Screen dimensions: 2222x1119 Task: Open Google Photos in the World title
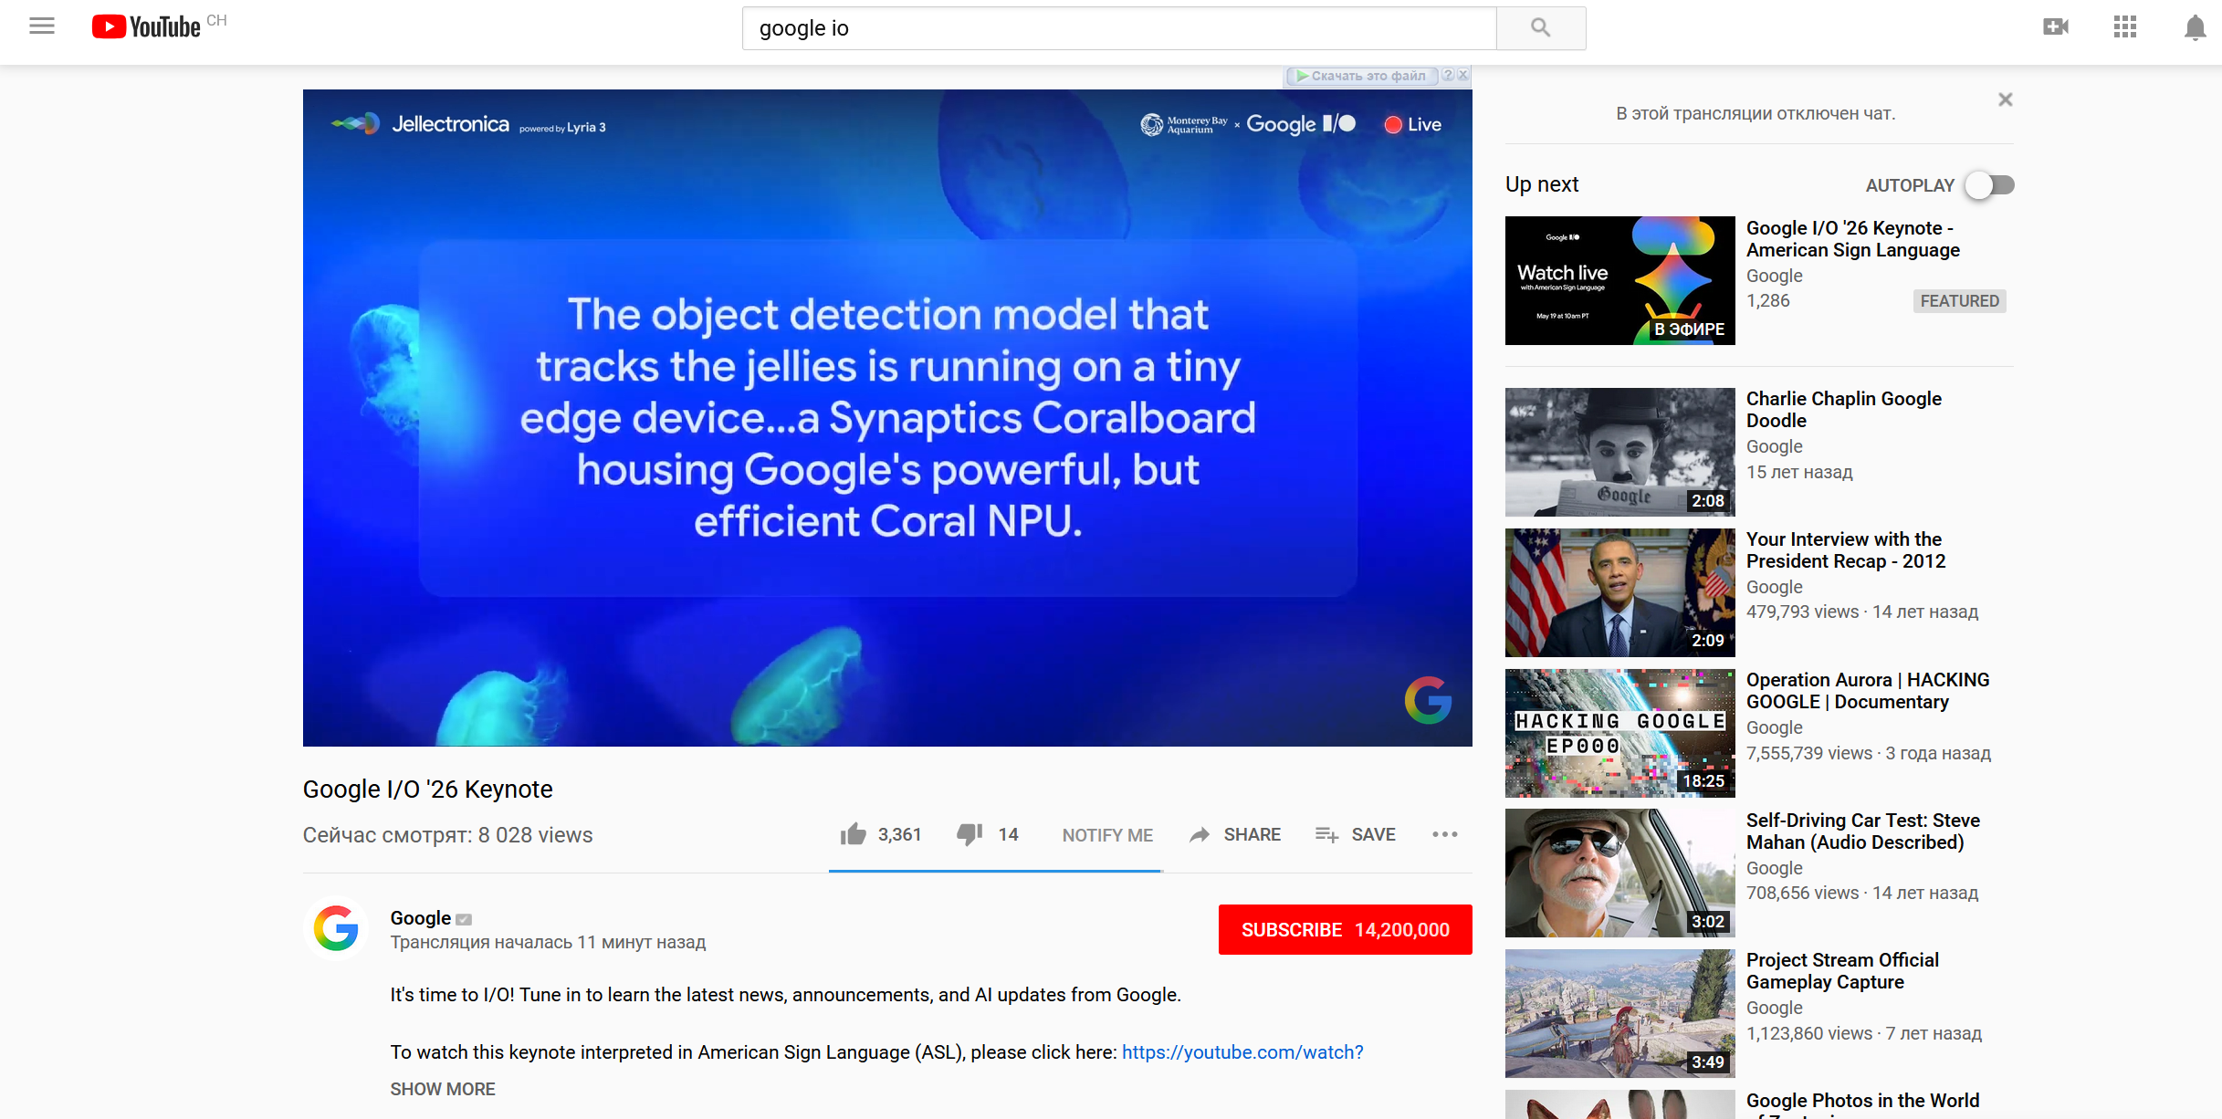pyautogui.click(x=1862, y=1104)
